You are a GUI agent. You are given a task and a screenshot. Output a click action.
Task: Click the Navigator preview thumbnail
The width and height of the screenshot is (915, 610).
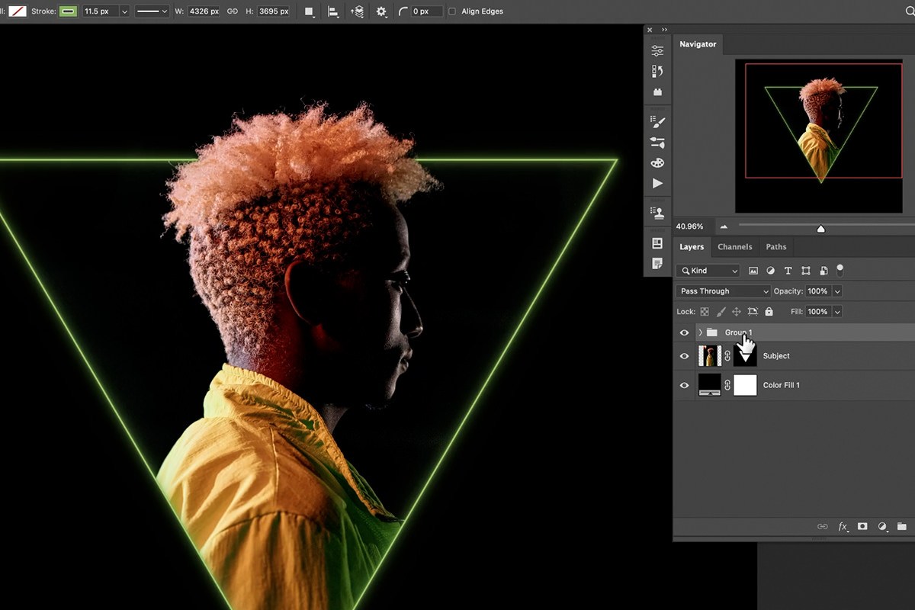coord(818,137)
